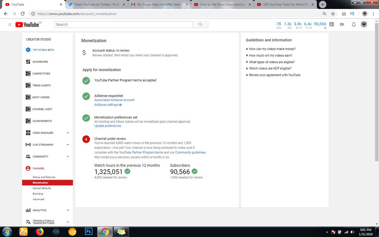The width and height of the screenshot is (379, 237).
Task: Open Channel Audit in sidebar
Action: (x=39, y=109)
